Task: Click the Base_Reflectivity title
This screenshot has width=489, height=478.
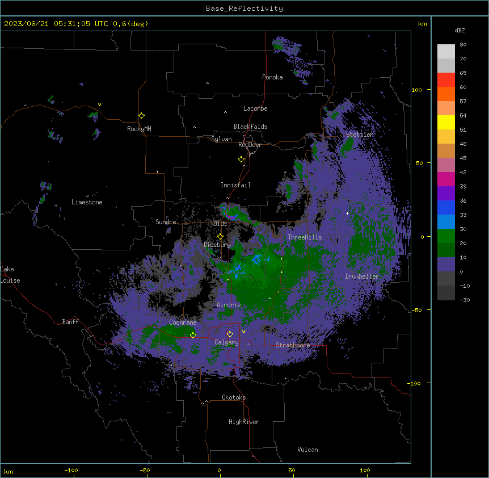Action: coord(244,9)
